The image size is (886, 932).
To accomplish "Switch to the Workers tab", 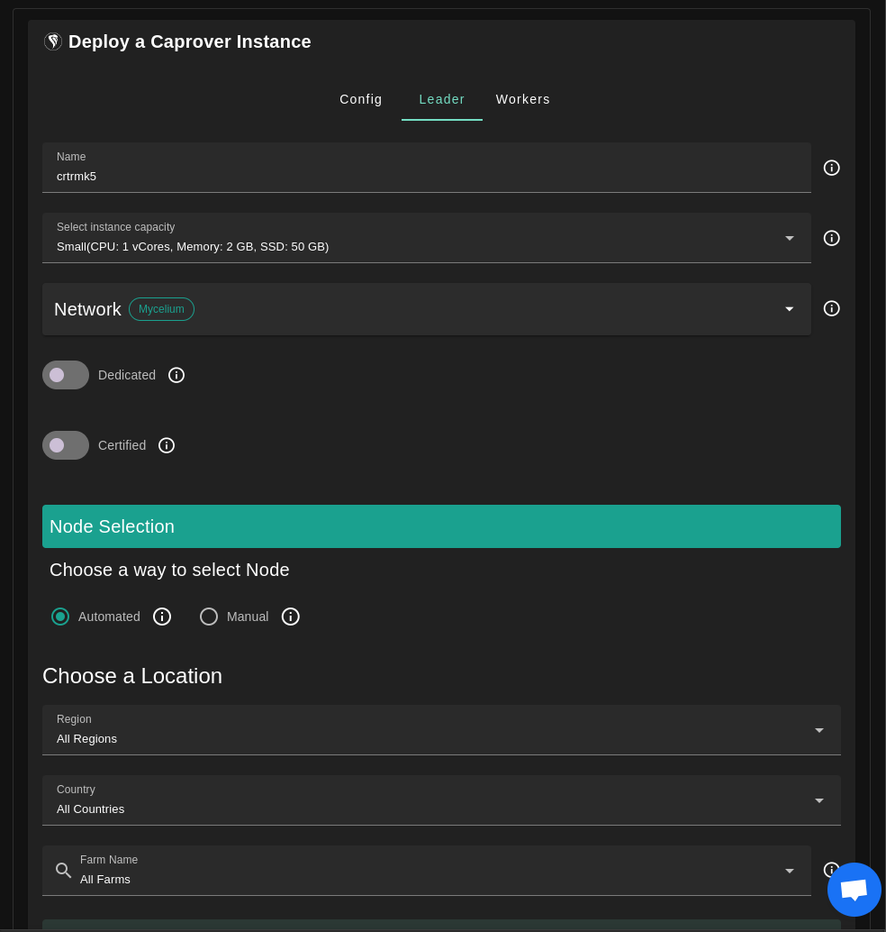I will tap(522, 99).
